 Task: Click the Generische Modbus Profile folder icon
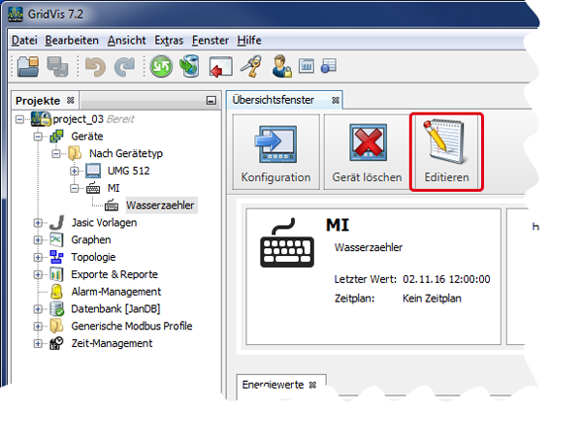point(56,326)
